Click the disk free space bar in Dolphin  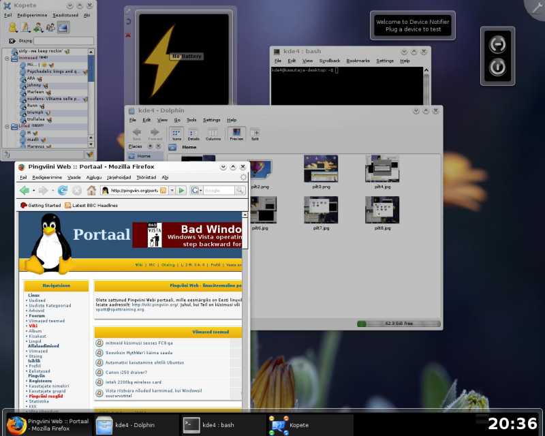(399, 324)
